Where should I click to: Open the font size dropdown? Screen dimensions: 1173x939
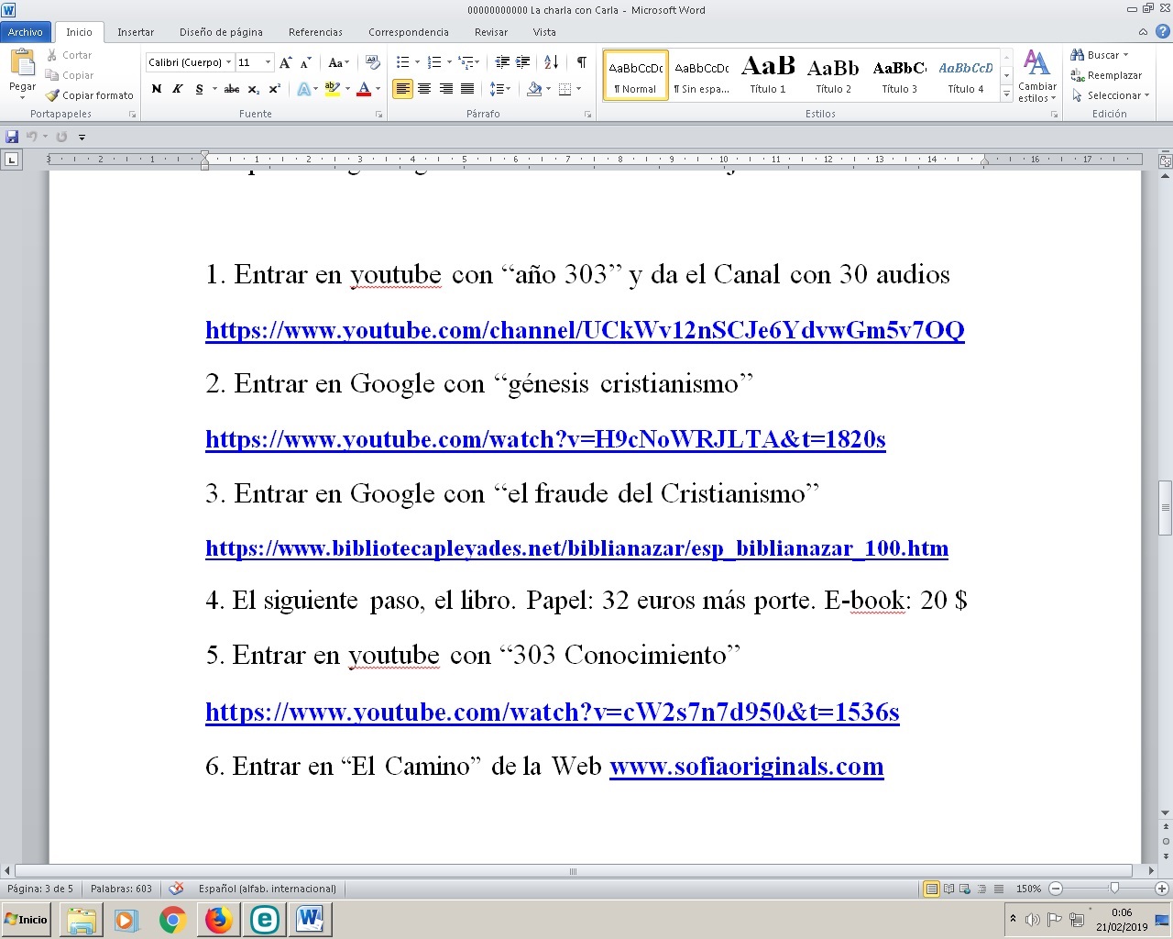[268, 62]
